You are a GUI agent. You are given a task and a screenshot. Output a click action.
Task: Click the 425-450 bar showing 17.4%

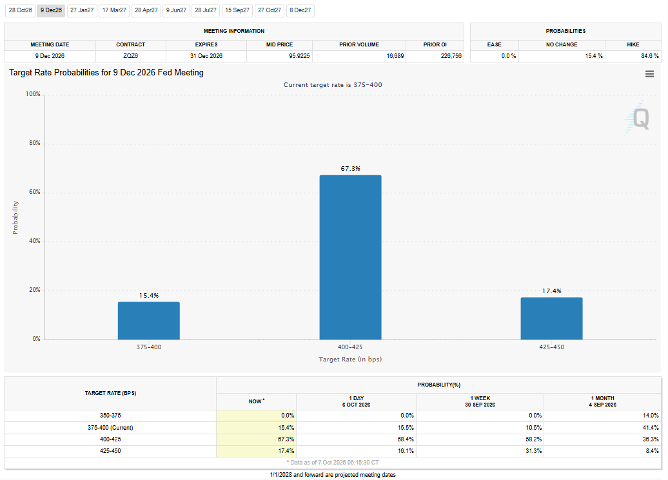[x=551, y=318]
